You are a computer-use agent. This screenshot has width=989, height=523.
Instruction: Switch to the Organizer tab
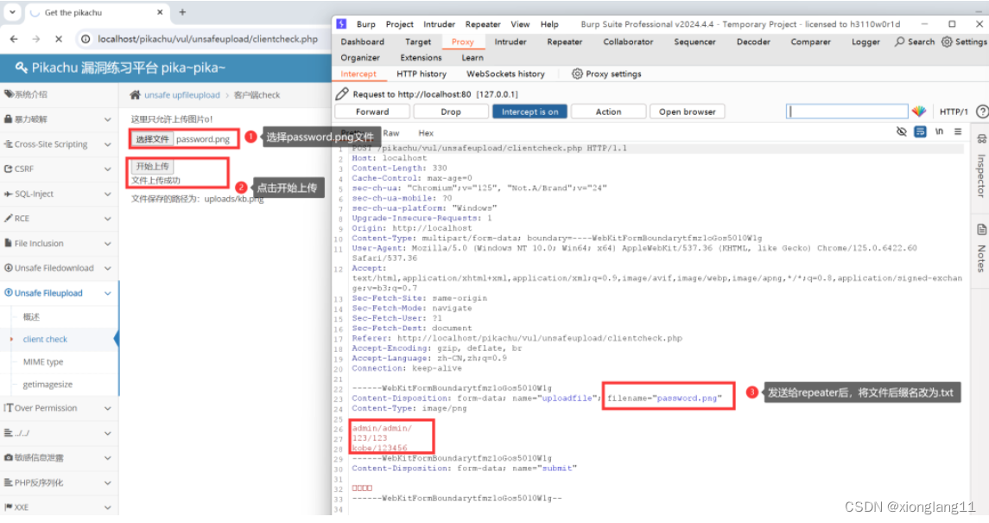pos(360,57)
